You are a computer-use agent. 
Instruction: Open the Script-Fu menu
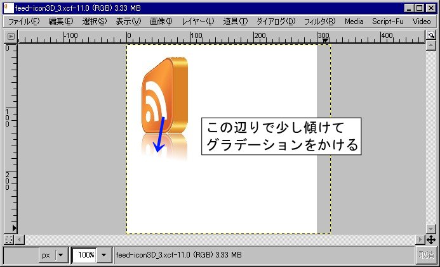(388, 22)
